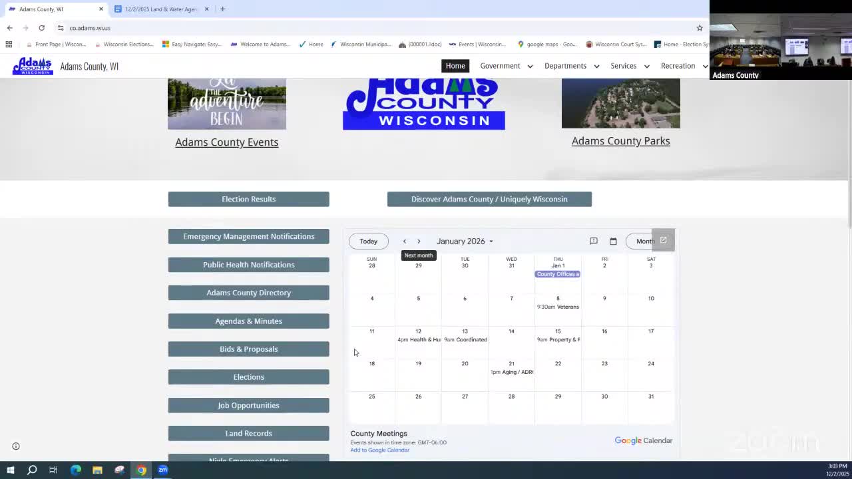
Task: Click the adventure begin lake thumbnail
Action: 227,104
